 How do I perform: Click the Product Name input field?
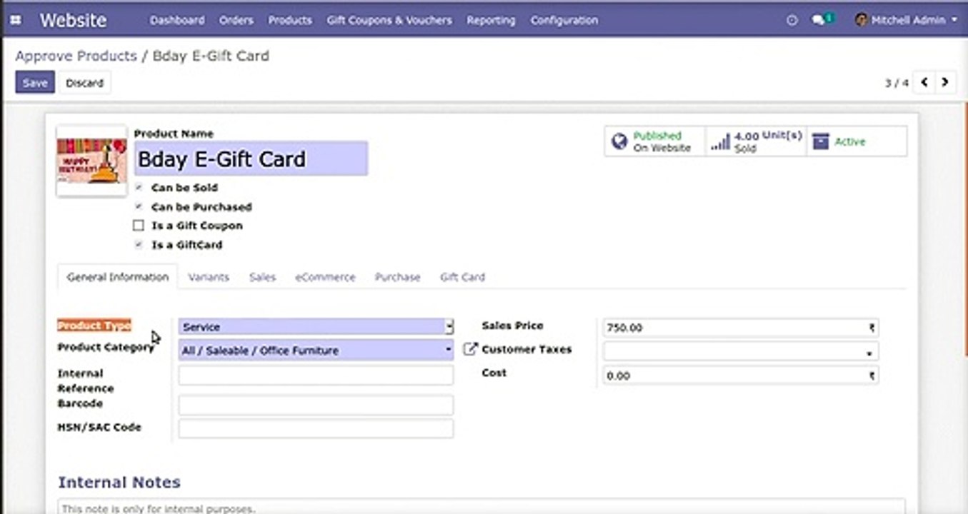[x=251, y=158]
